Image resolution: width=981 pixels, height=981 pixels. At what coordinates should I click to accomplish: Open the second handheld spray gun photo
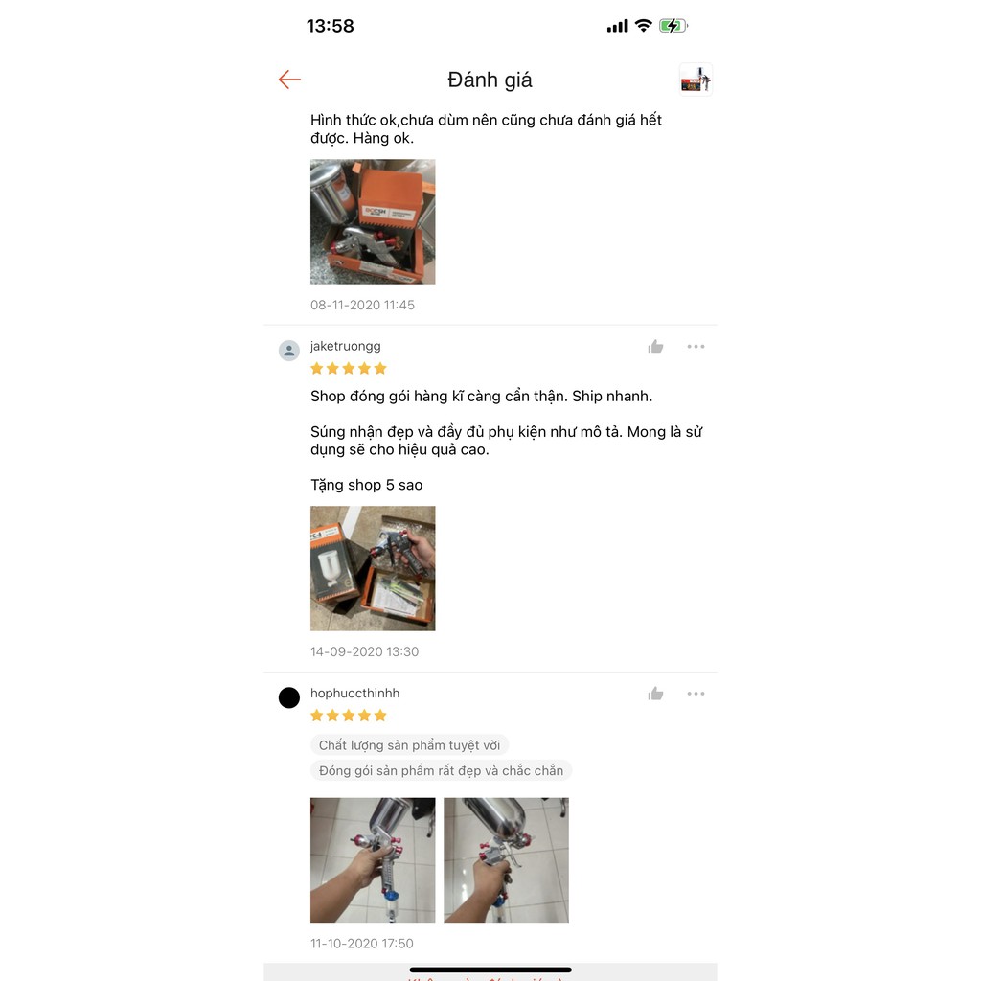[506, 859]
